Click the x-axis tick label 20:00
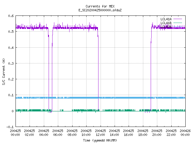 click(x=157, y=135)
